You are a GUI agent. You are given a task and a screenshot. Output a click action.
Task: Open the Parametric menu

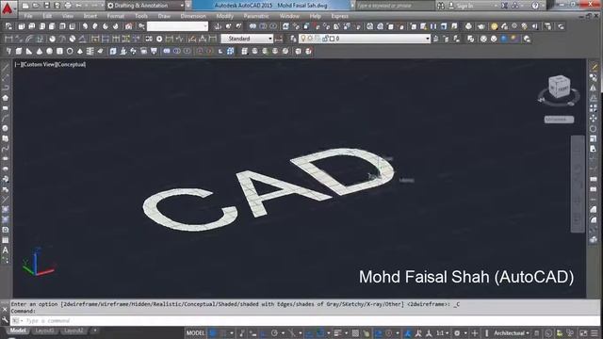pos(256,16)
